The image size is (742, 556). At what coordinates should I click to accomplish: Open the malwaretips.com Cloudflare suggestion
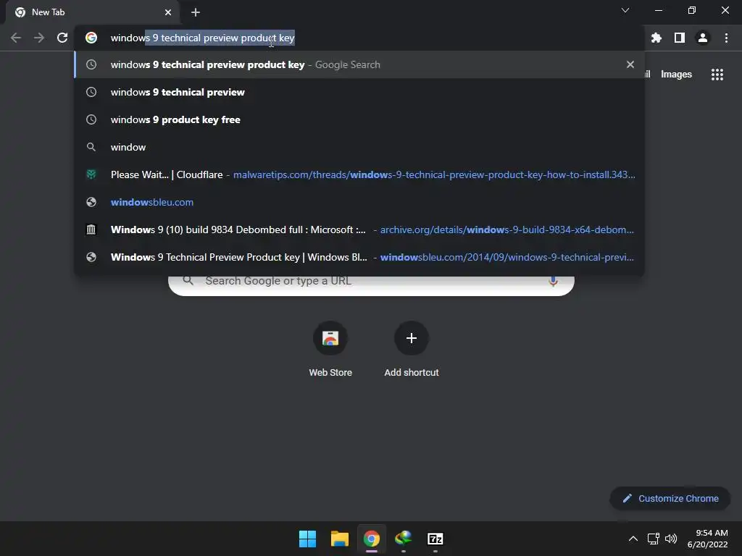coord(359,174)
